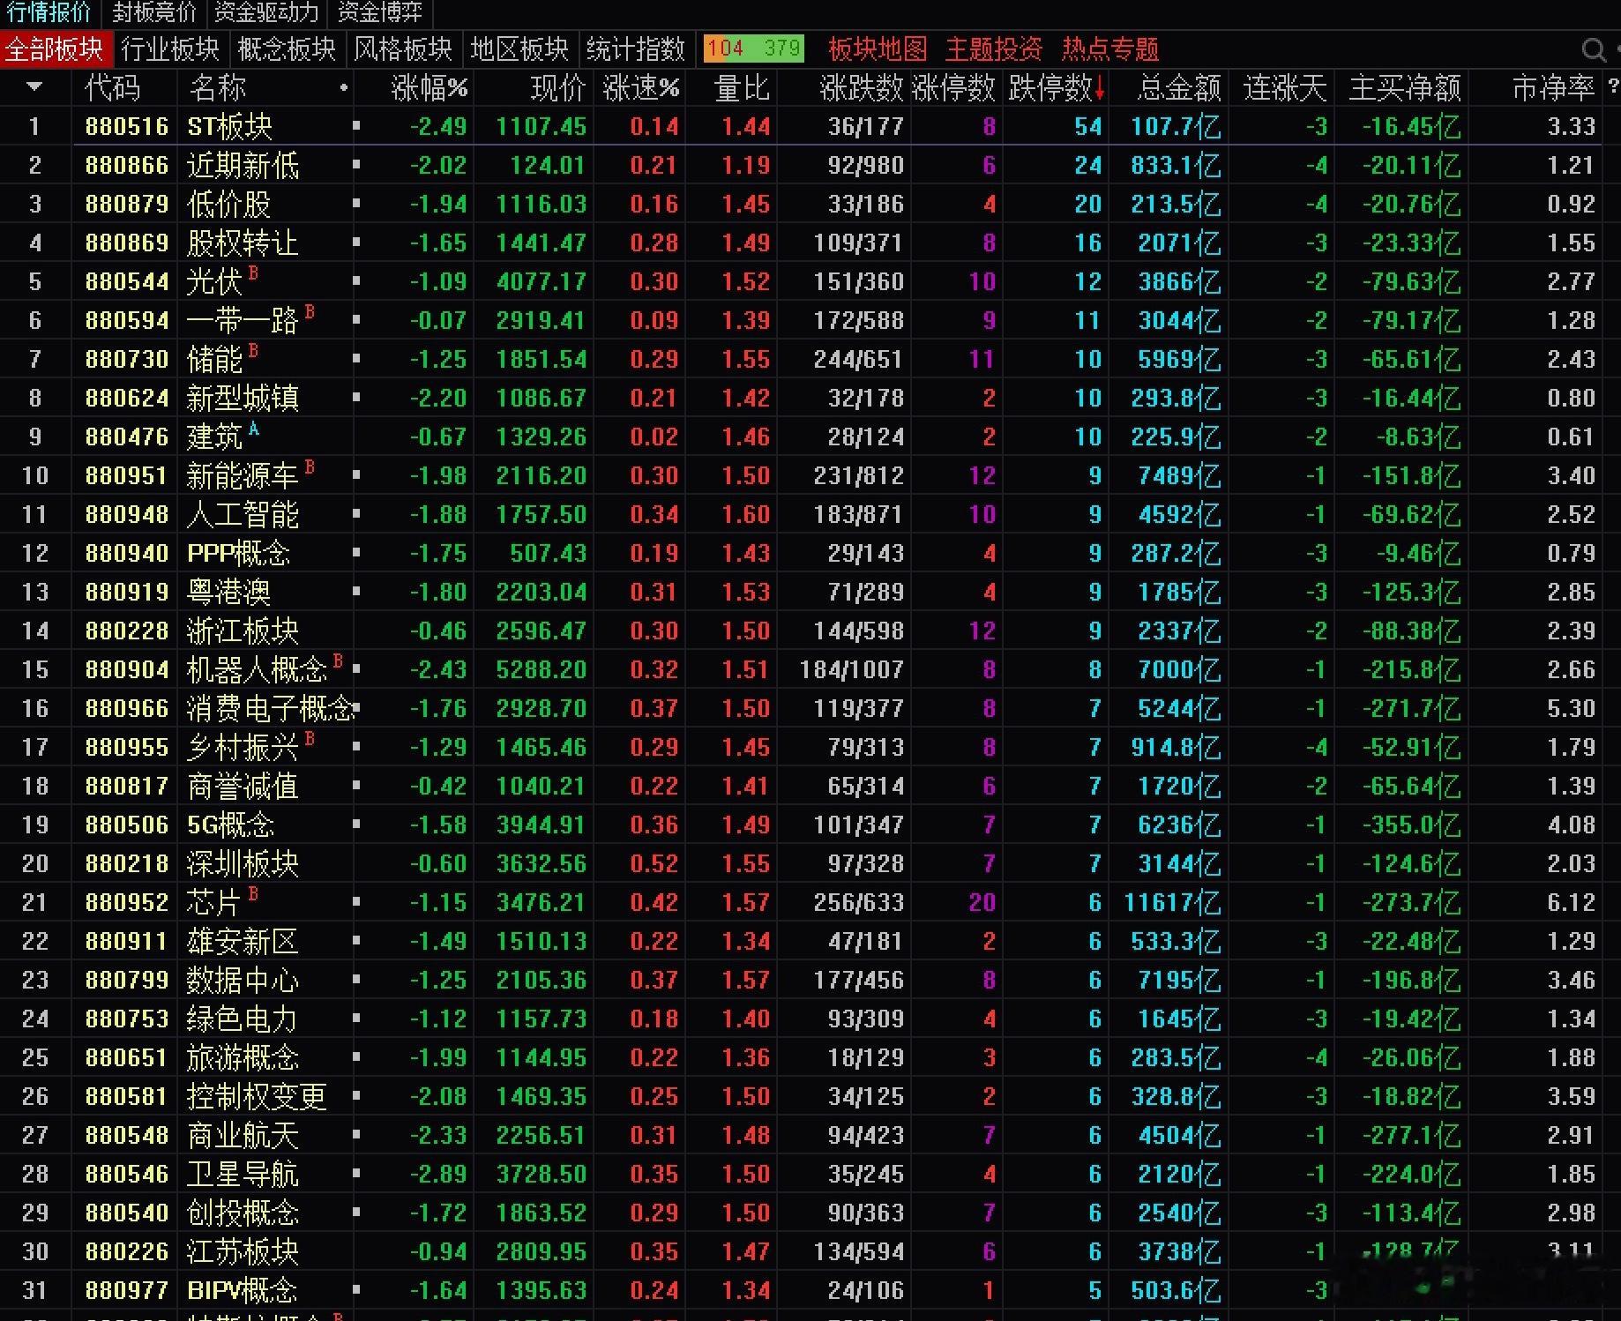Click the dot marker next to 名称 header
Viewport: 1621px width, 1321px height.
[343, 87]
